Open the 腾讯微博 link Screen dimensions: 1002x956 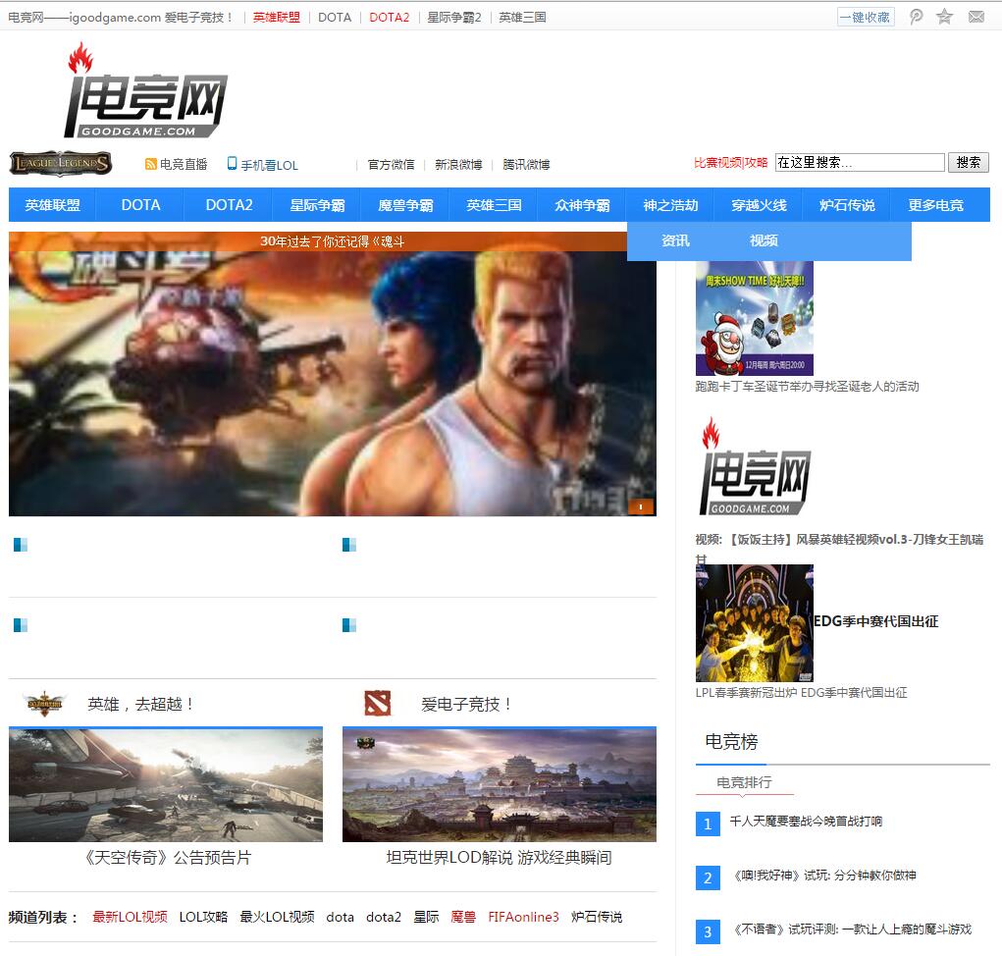[x=526, y=164]
